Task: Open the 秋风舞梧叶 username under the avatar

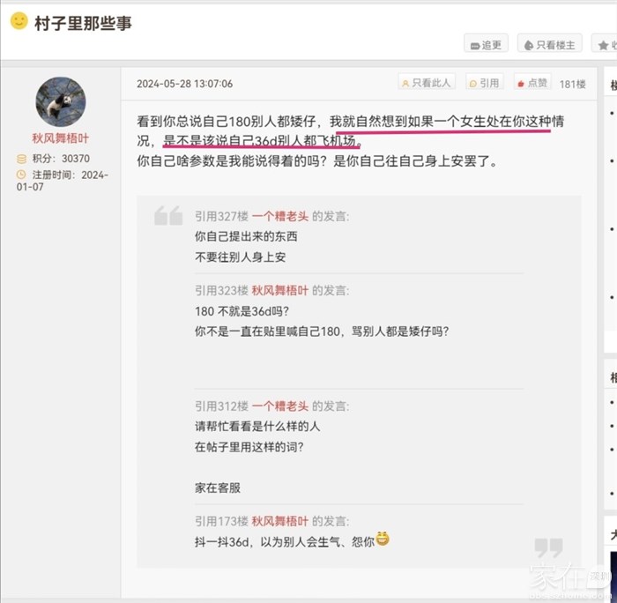Action: [x=61, y=138]
